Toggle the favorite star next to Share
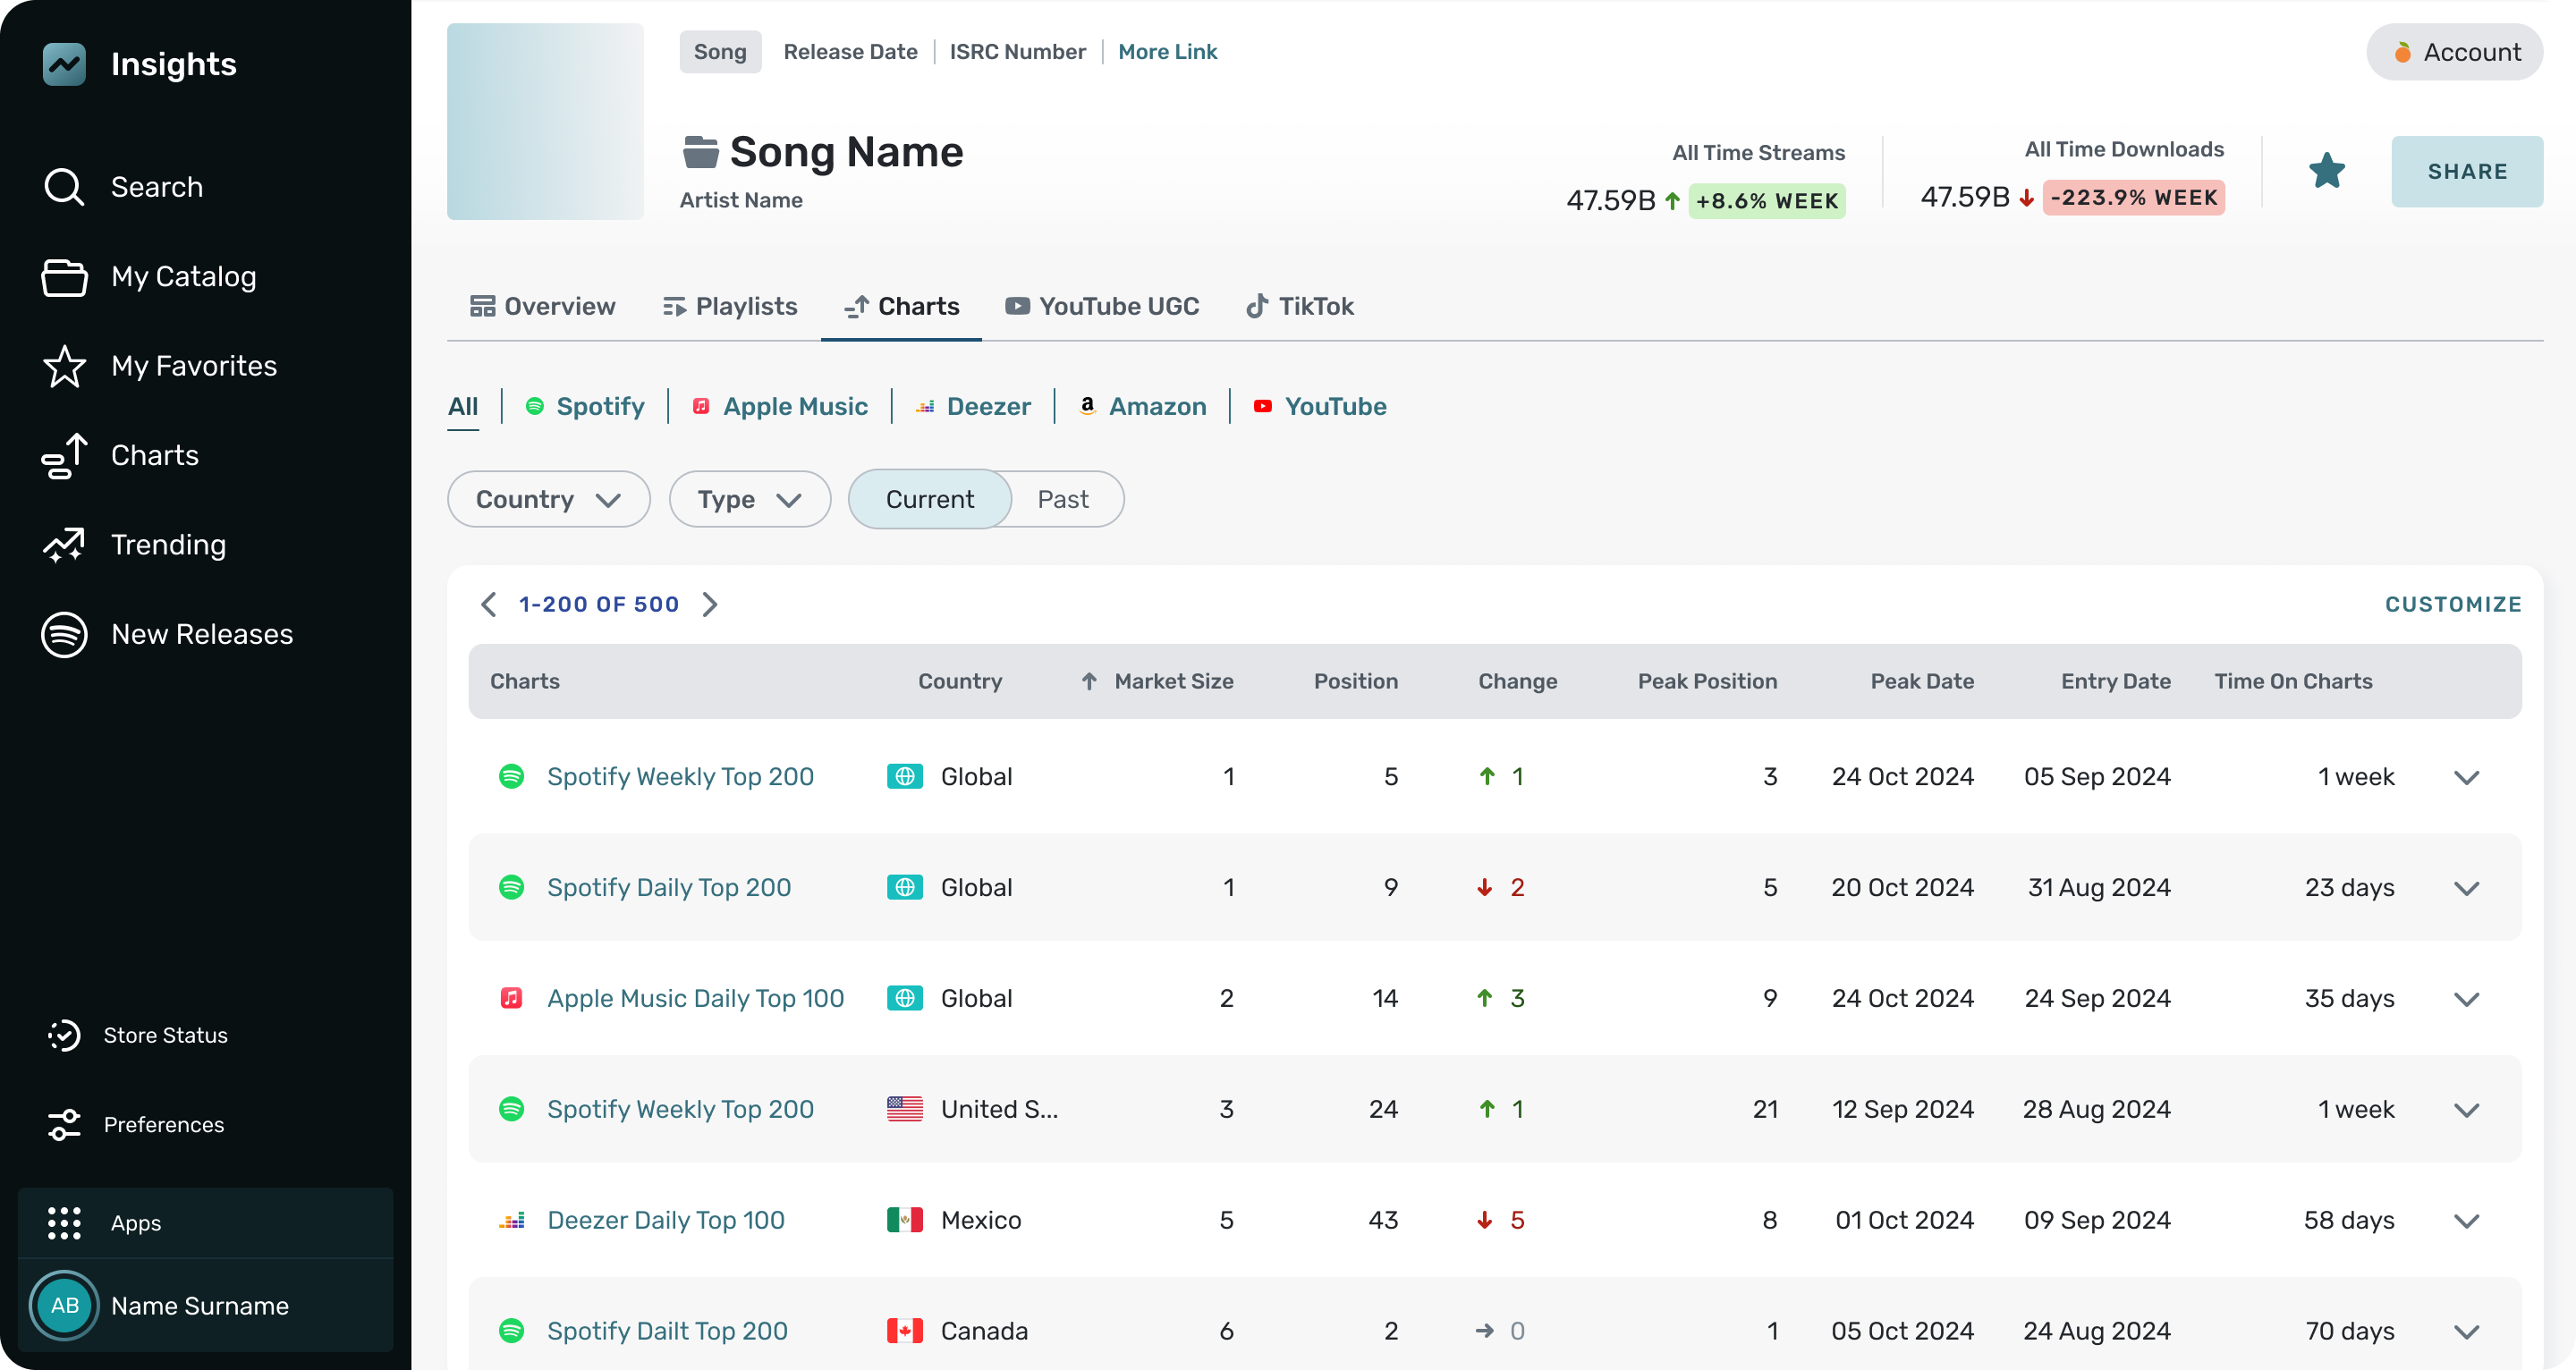Image resolution: width=2576 pixels, height=1370 pixels. pyautogui.click(x=2326, y=171)
